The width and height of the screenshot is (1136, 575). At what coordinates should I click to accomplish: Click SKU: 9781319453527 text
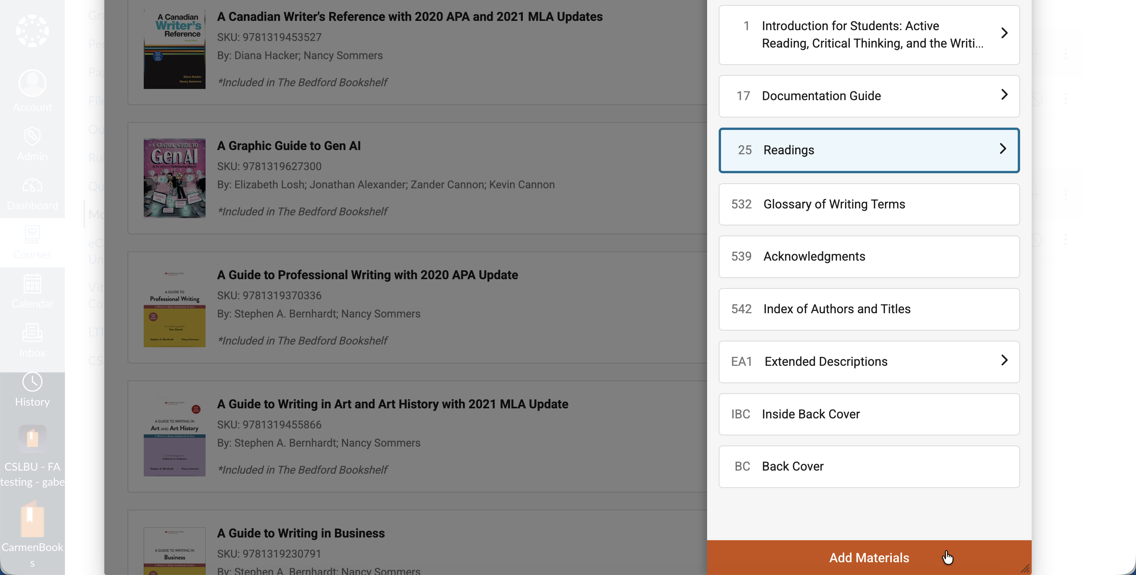[269, 38]
